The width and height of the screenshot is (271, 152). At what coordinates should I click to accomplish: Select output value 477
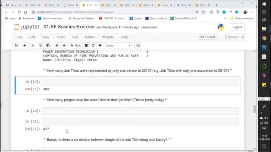[x=46, y=129]
